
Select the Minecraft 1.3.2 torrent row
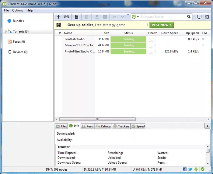click(132, 45)
